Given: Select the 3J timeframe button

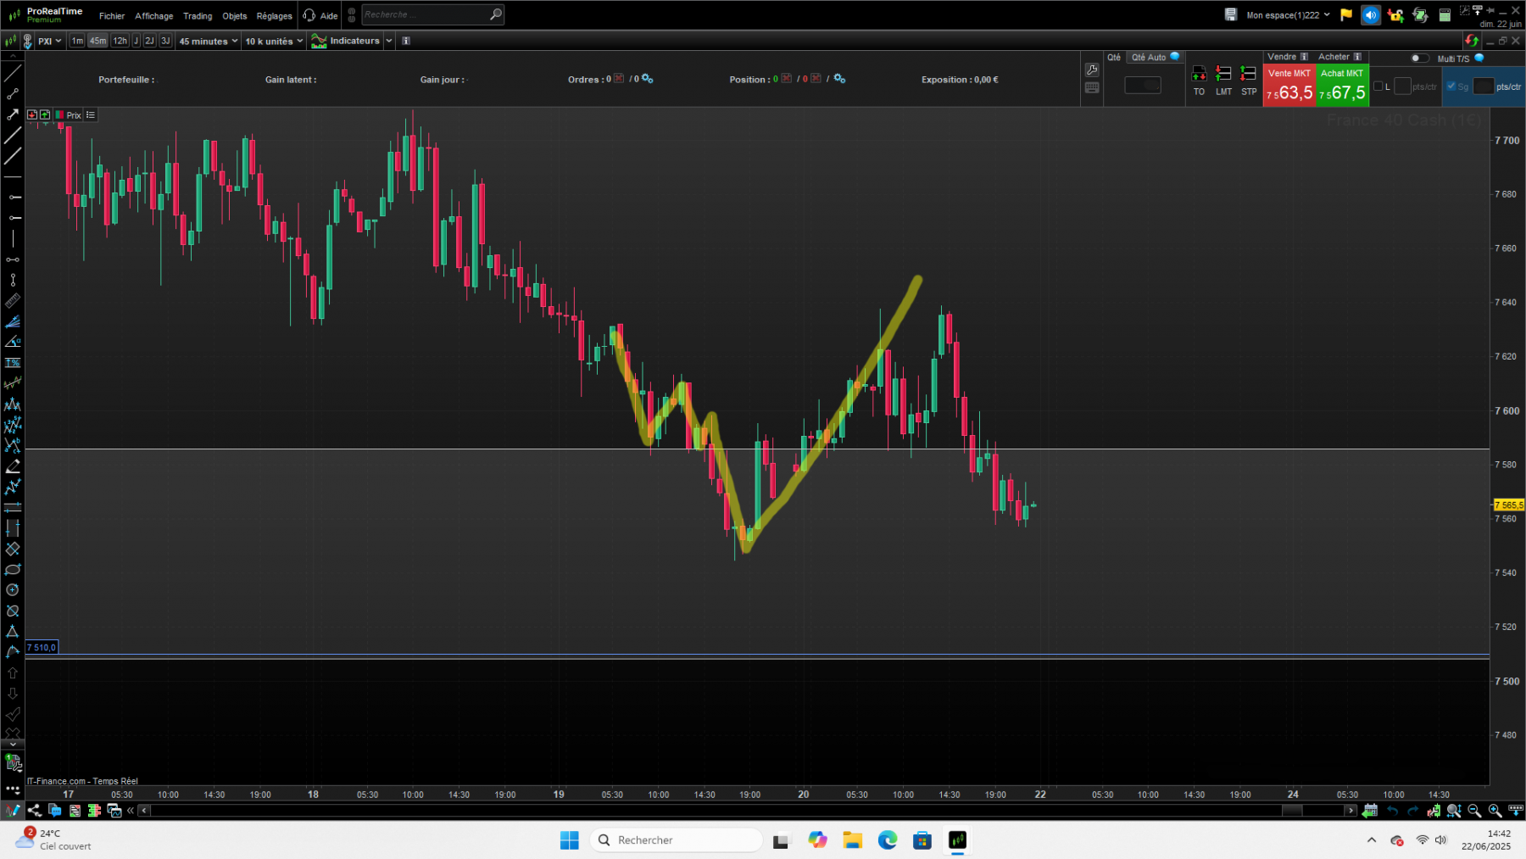Looking at the screenshot, I should [x=165, y=41].
